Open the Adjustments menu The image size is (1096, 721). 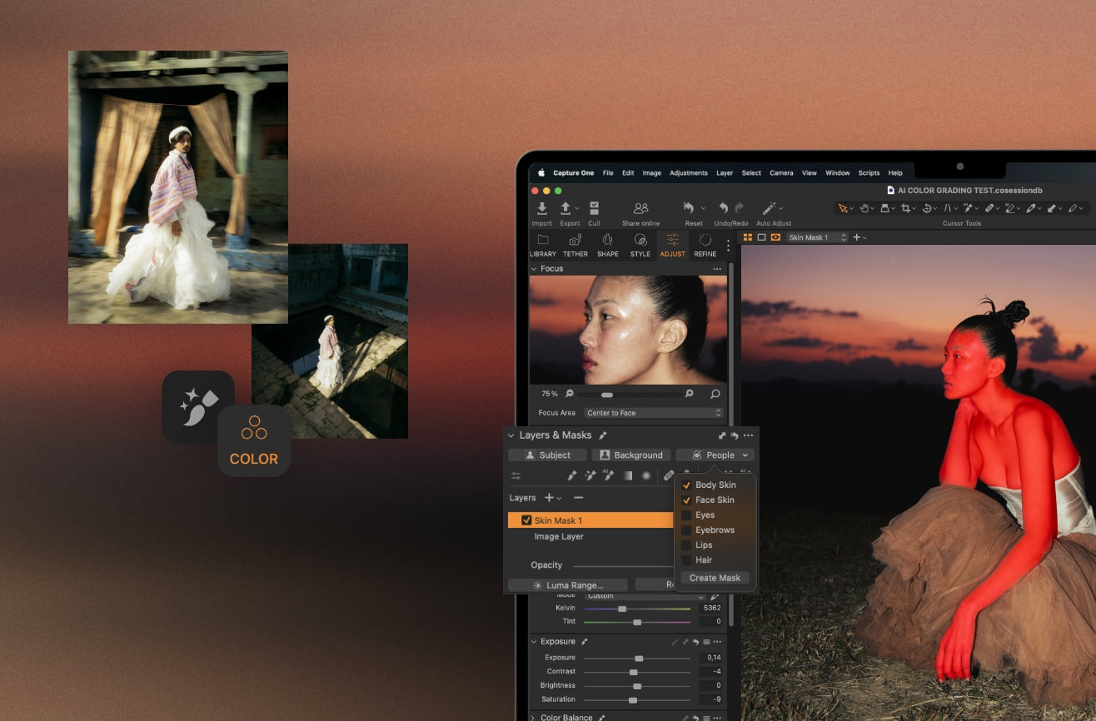click(x=688, y=173)
